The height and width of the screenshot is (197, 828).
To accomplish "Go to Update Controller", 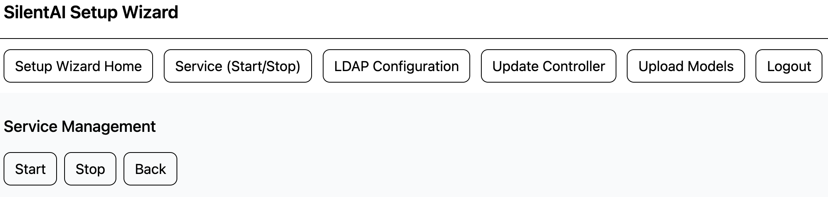I will 548,66.
